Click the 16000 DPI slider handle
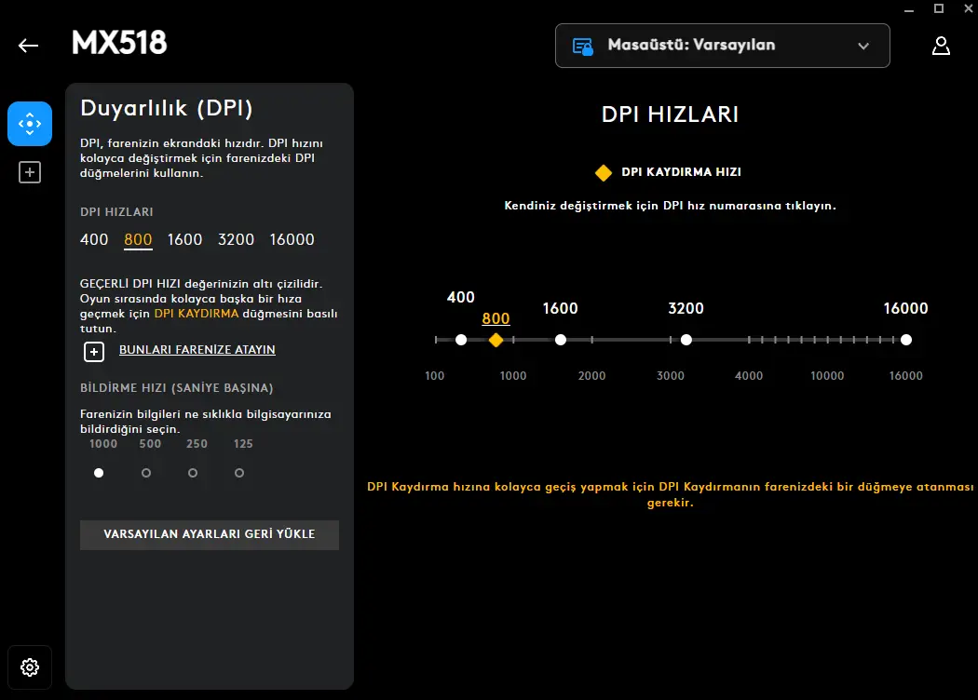Image resolution: width=978 pixels, height=700 pixels. point(906,340)
